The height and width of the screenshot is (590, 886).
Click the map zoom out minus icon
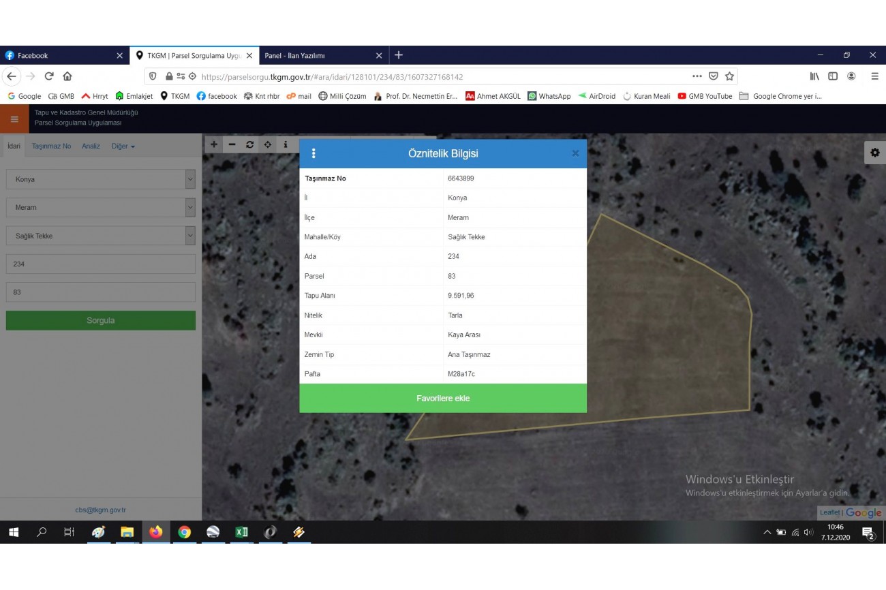232,144
